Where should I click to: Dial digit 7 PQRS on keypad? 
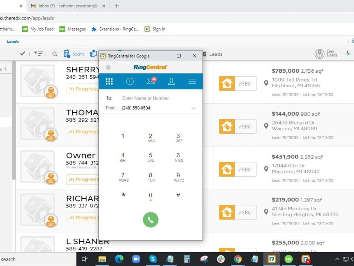pyautogui.click(x=123, y=177)
